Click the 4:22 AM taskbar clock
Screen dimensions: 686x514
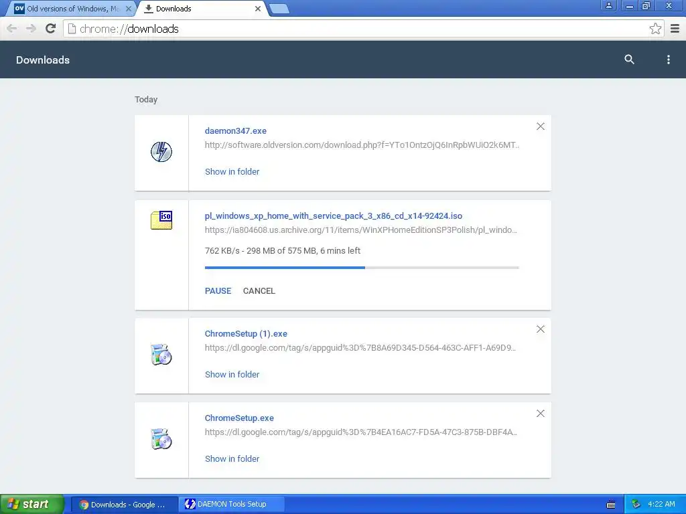tap(661, 505)
